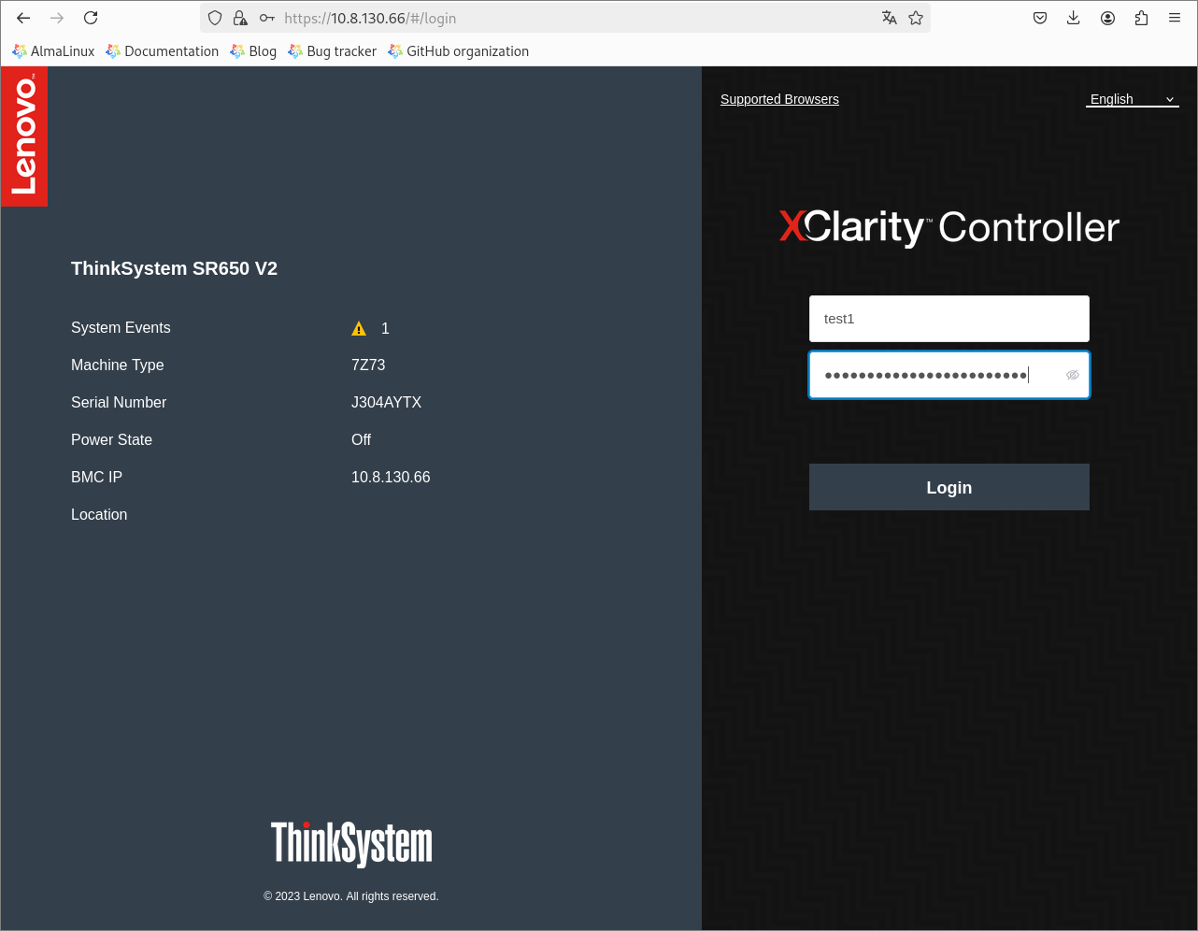1198x931 pixels.
Task: Click the username field containing test1
Action: click(x=949, y=319)
